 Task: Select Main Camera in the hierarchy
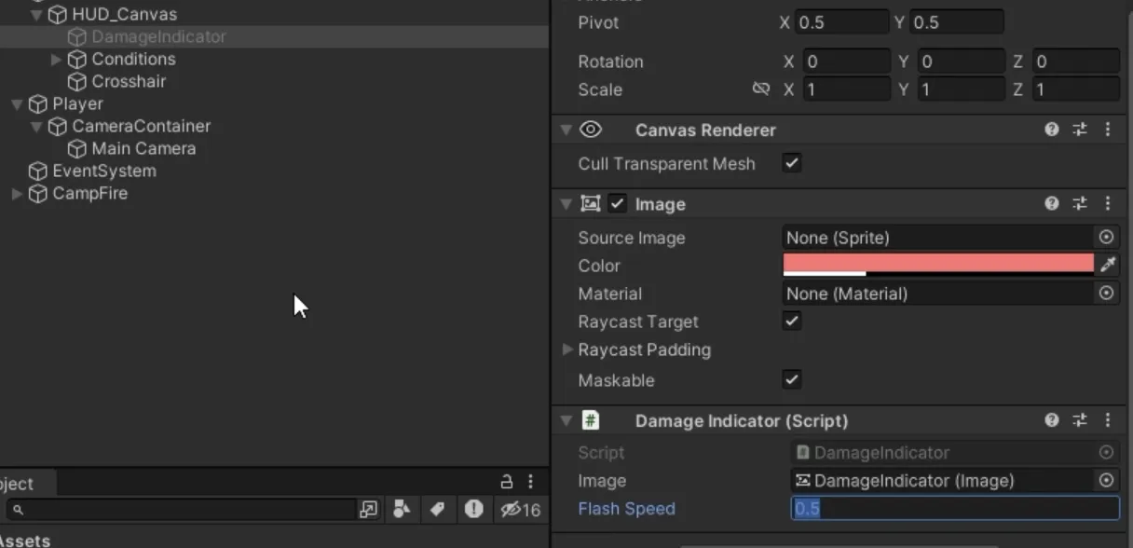(143, 148)
